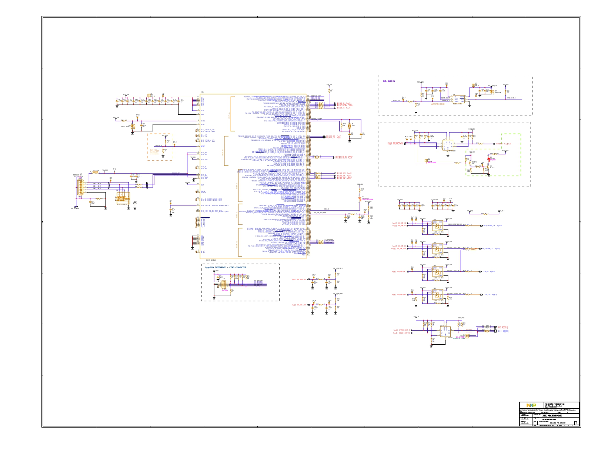This screenshot has width=611, height=472.
Task: Click the ground symbol below the JTAG connector
Action: pos(214,298)
